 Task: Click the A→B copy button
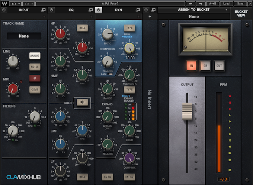212,4
